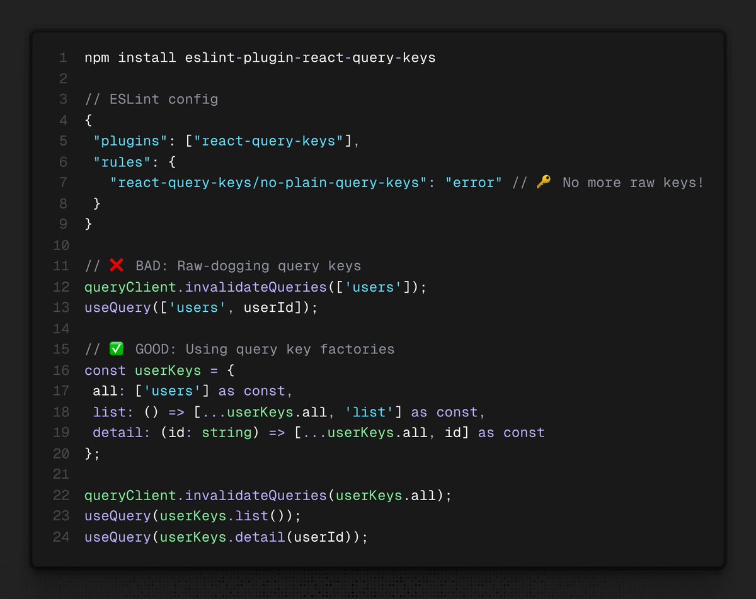The height and width of the screenshot is (599, 756).
Task: Click the 'const' keyword on line 16
Action: pyautogui.click(x=105, y=370)
